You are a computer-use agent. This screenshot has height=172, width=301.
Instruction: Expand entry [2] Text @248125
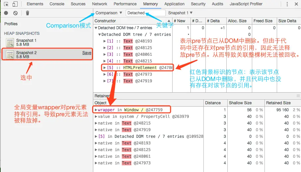105,48
